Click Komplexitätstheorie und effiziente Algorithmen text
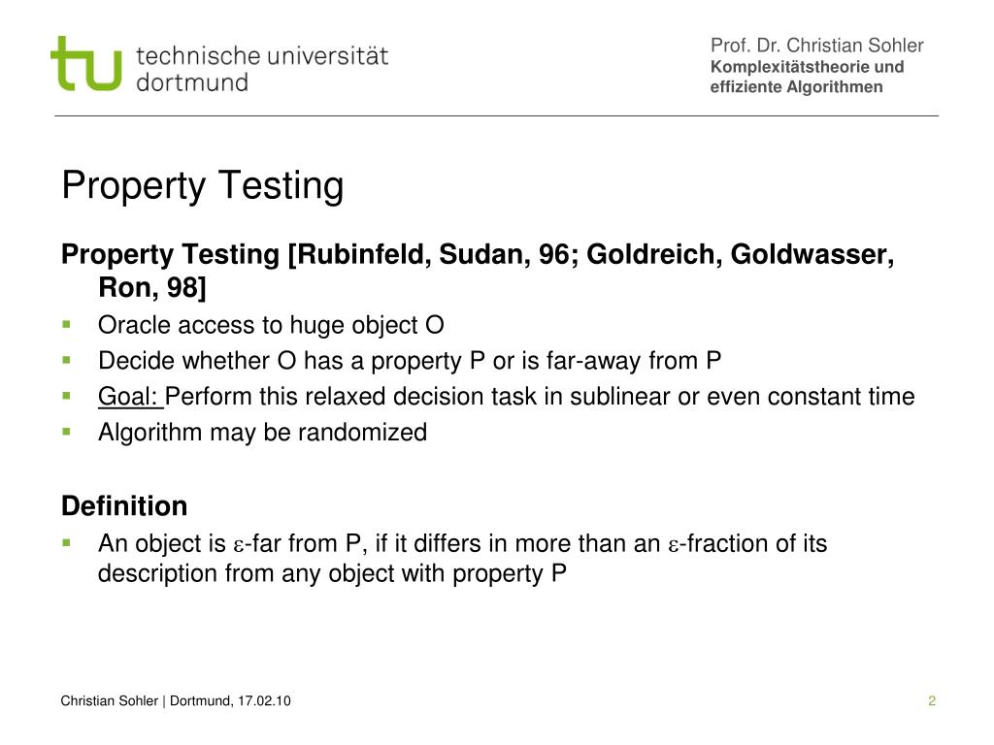Image resolution: width=994 pixels, height=745 pixels. point(807,77)
